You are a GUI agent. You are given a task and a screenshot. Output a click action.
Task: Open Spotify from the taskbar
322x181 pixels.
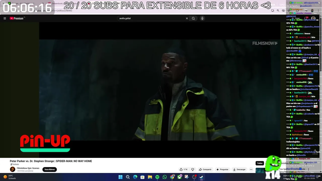(157, 177)
